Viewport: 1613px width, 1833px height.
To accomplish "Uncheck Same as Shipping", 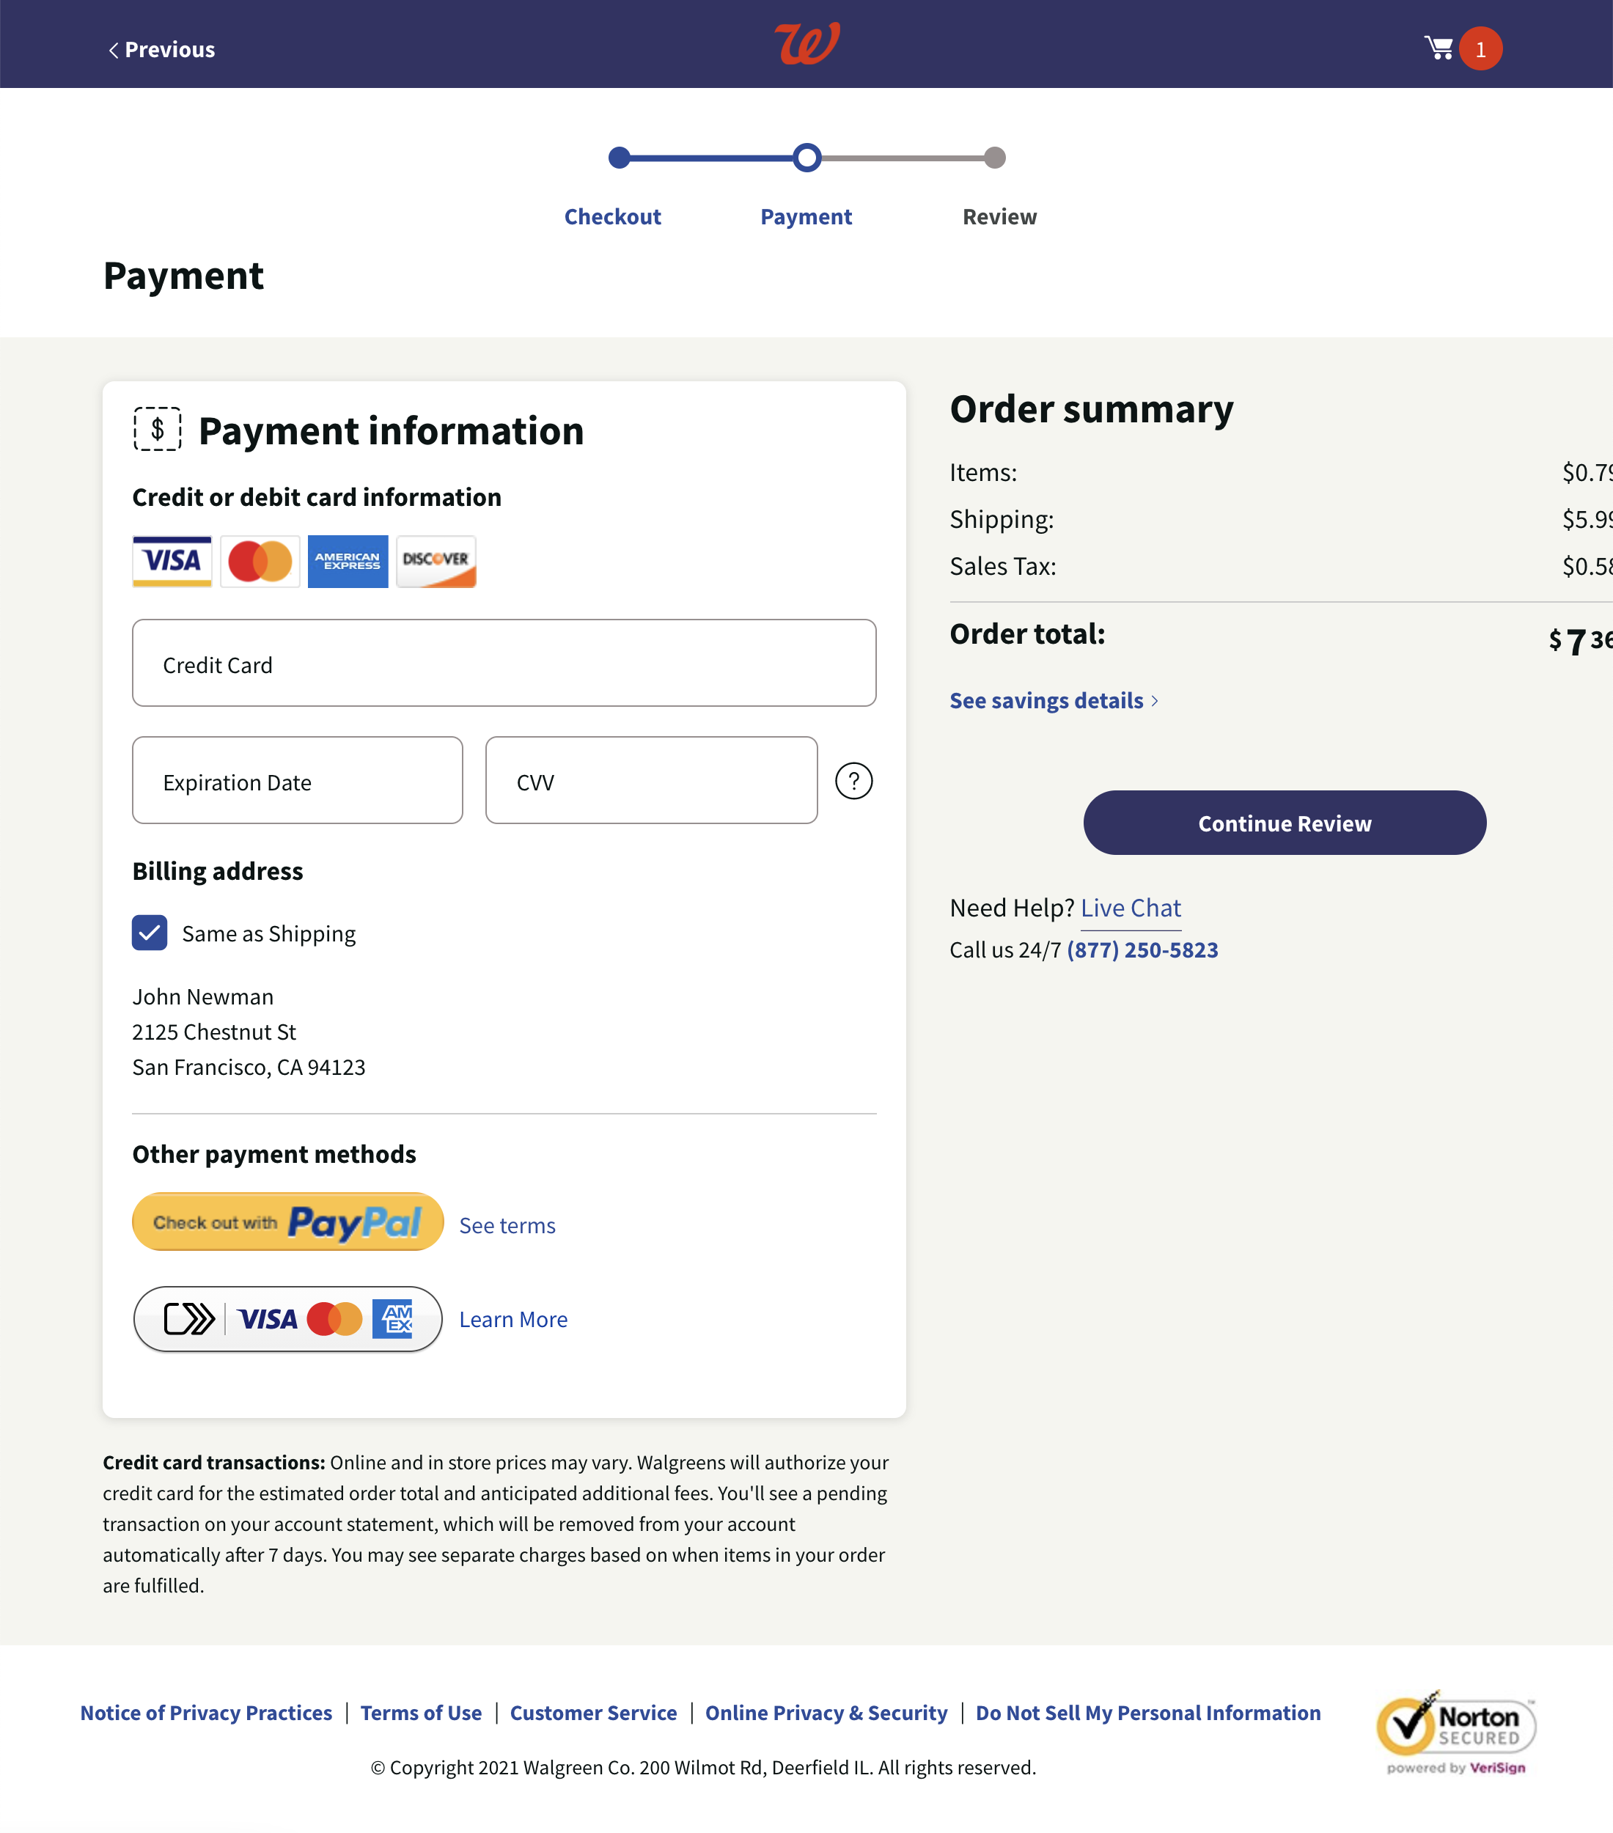I will [x=149, y=933].
